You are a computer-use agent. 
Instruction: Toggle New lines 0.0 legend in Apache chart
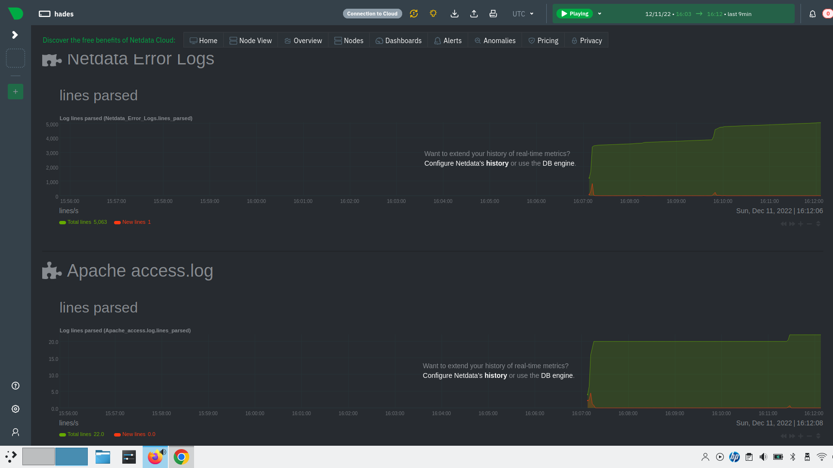pos(135,434)
